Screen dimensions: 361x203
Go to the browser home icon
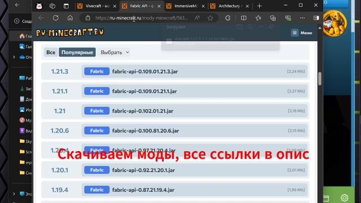70,18
